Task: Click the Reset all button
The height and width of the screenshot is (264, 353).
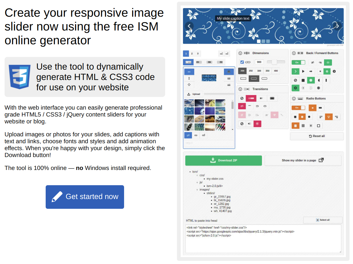Action: 317,136
